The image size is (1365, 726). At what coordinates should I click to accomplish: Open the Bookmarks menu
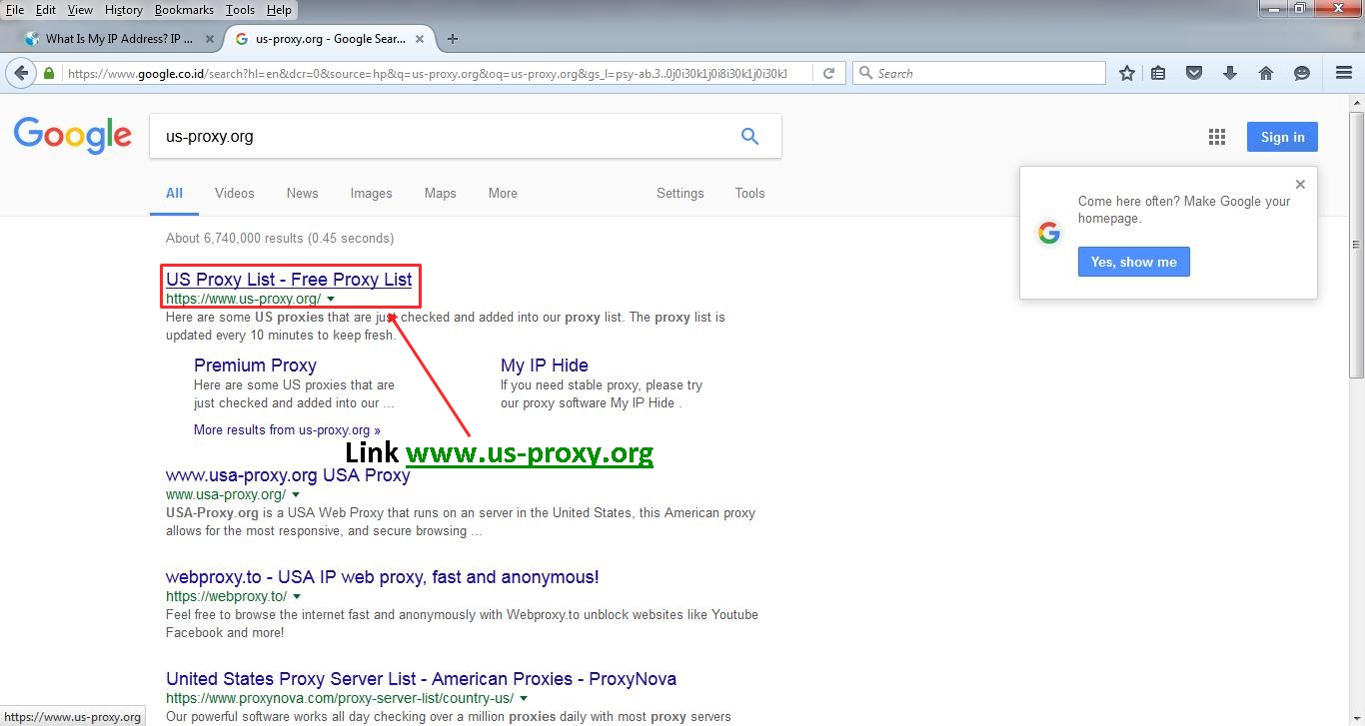pos(184,10)
